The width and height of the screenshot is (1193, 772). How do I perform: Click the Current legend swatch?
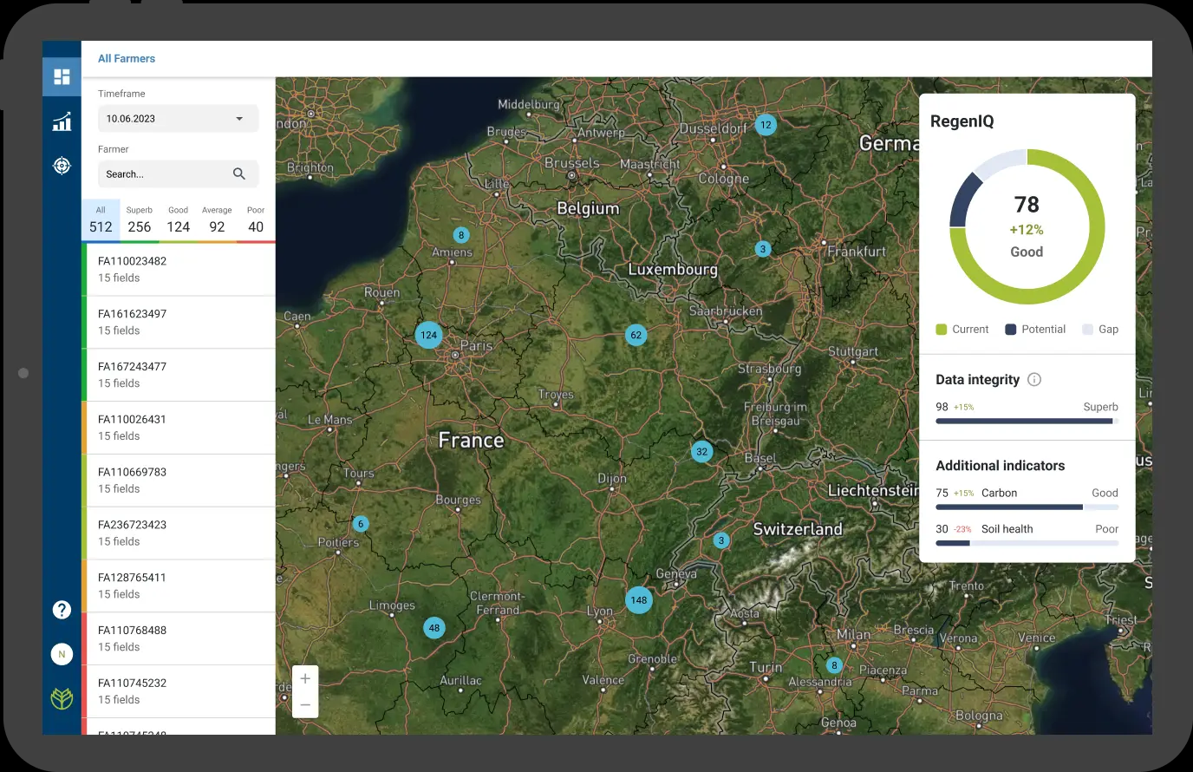click(x=942, y=330)
